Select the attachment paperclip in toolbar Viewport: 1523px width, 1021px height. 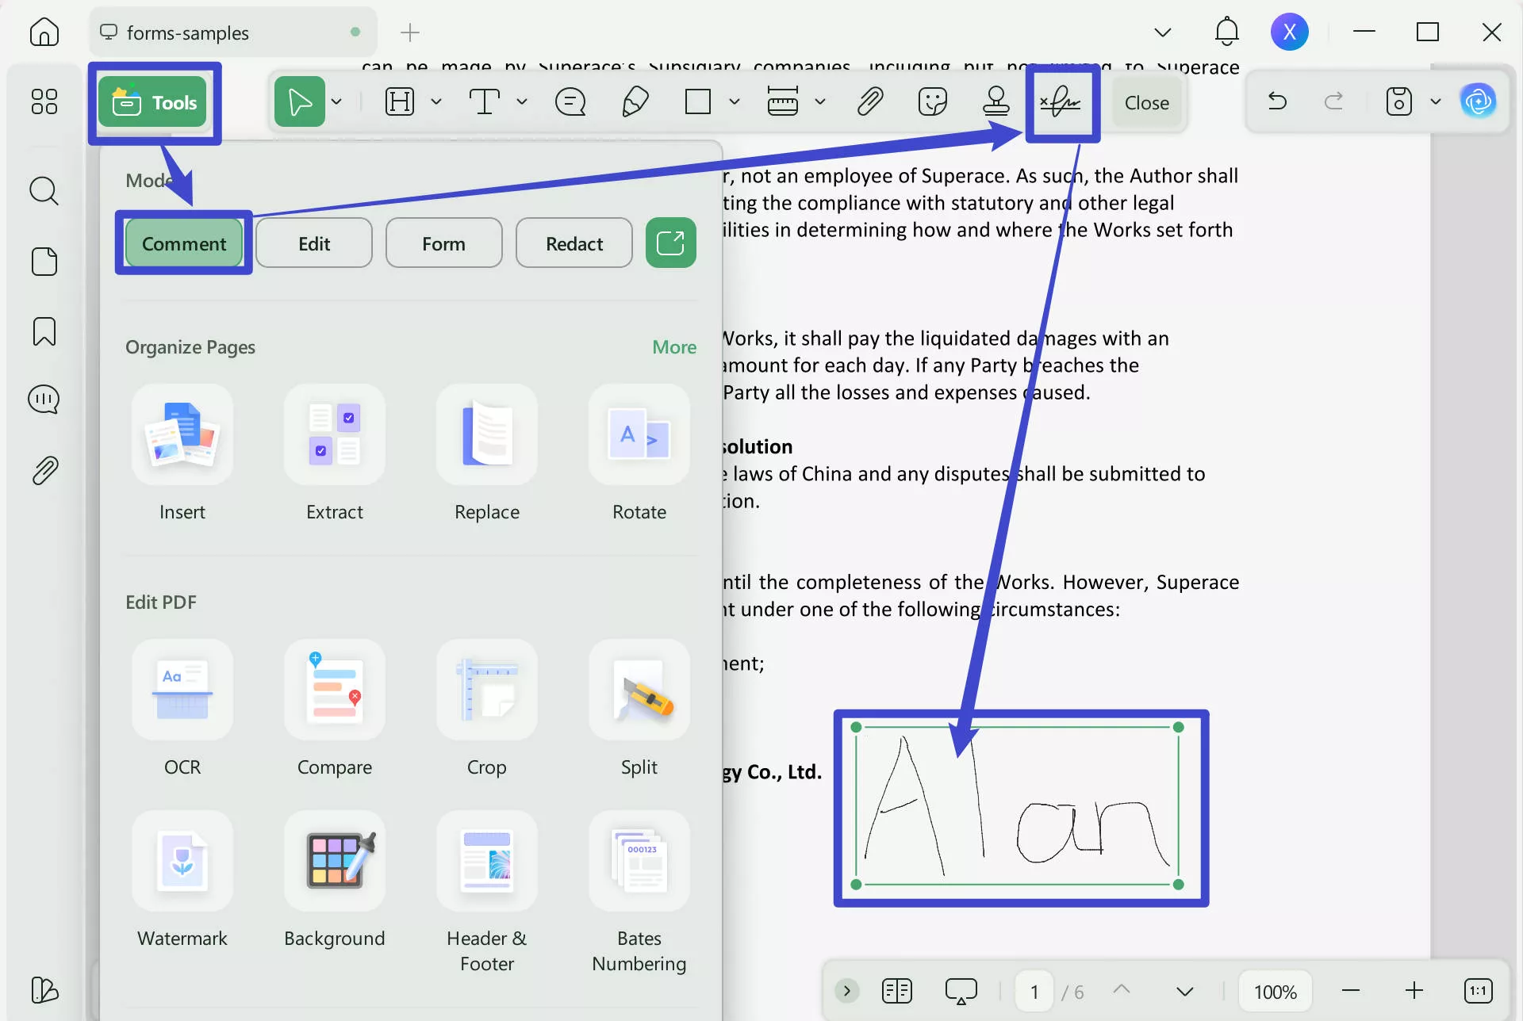870,102
